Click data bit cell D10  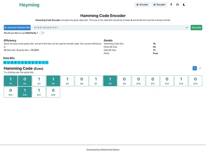[x=138, y=81]
